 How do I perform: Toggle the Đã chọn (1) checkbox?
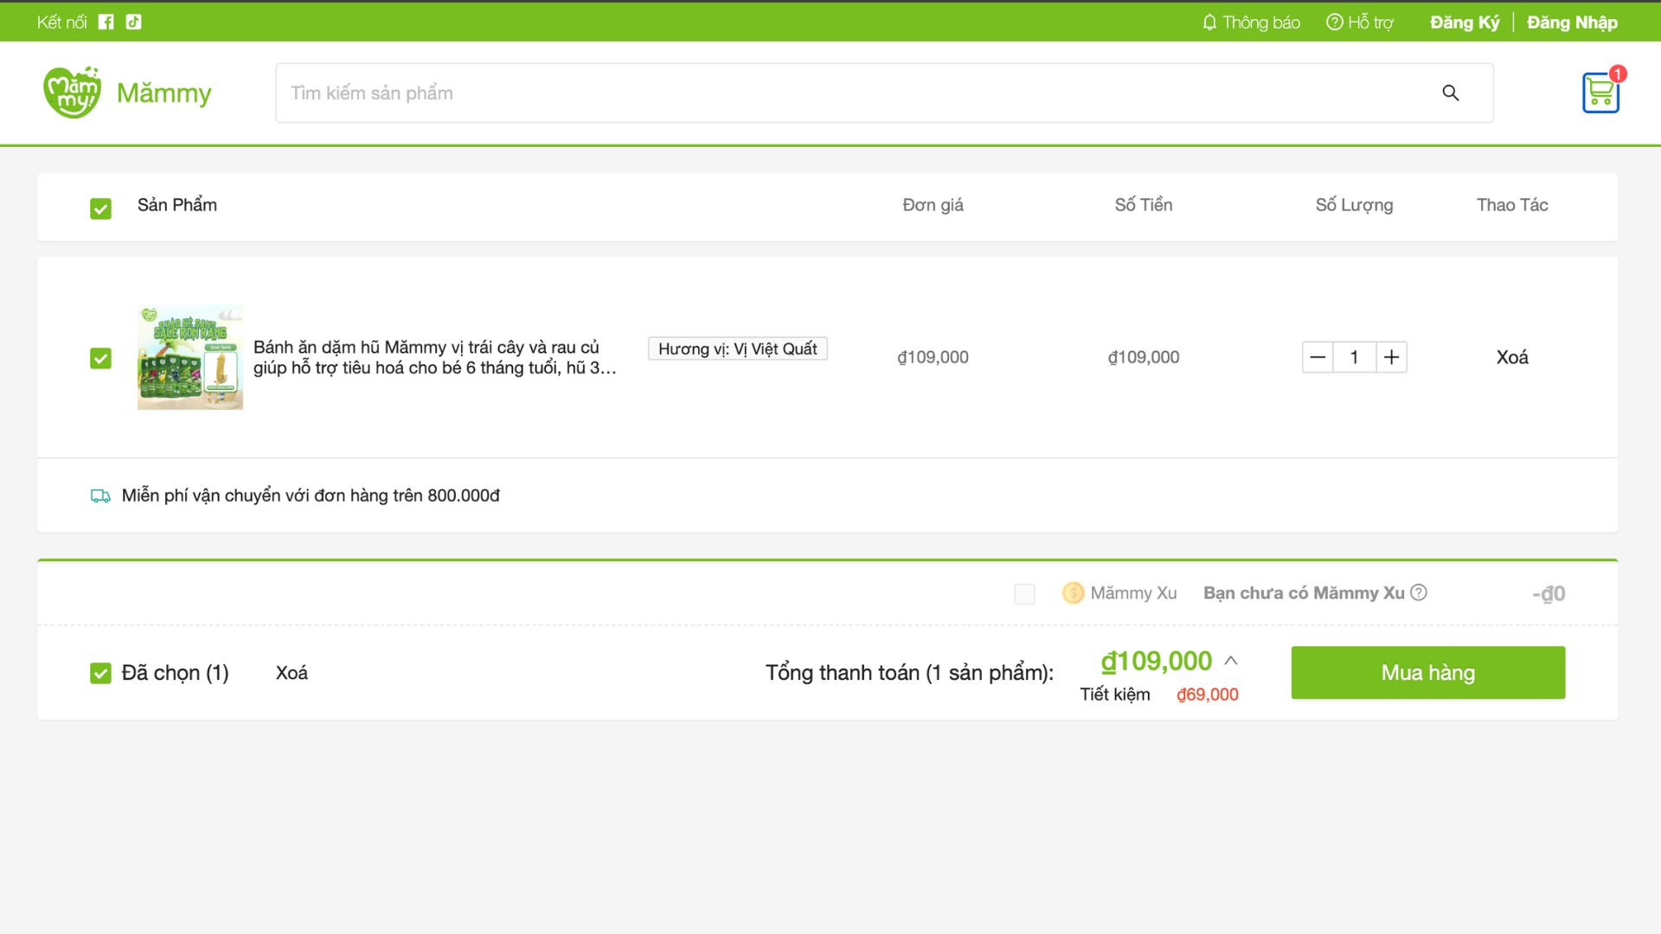coord(100,673)
